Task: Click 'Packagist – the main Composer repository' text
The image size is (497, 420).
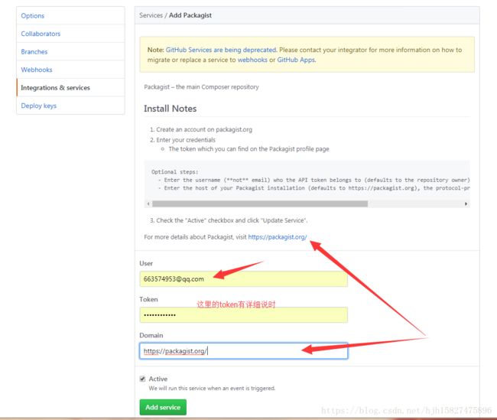Action: pyautogui.click(x=201, y=87)
